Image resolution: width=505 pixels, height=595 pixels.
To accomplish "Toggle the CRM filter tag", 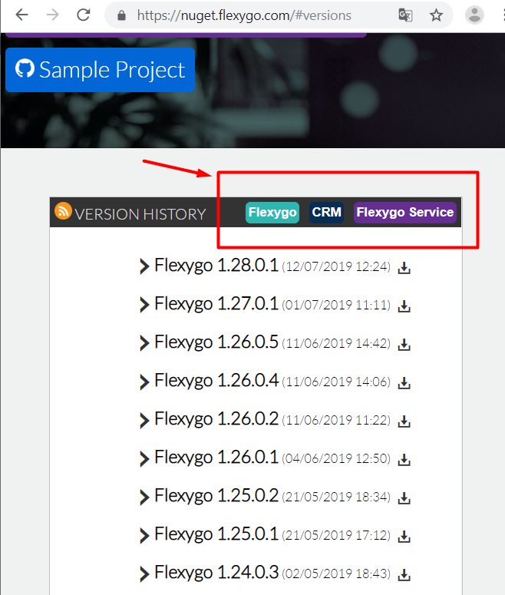I will click(x=326, y=212).
